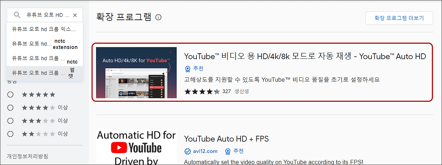Open the avi12.com publisher link
This screenshot has width=442, height=165.
pyautogui.click(x=205, y=151)
